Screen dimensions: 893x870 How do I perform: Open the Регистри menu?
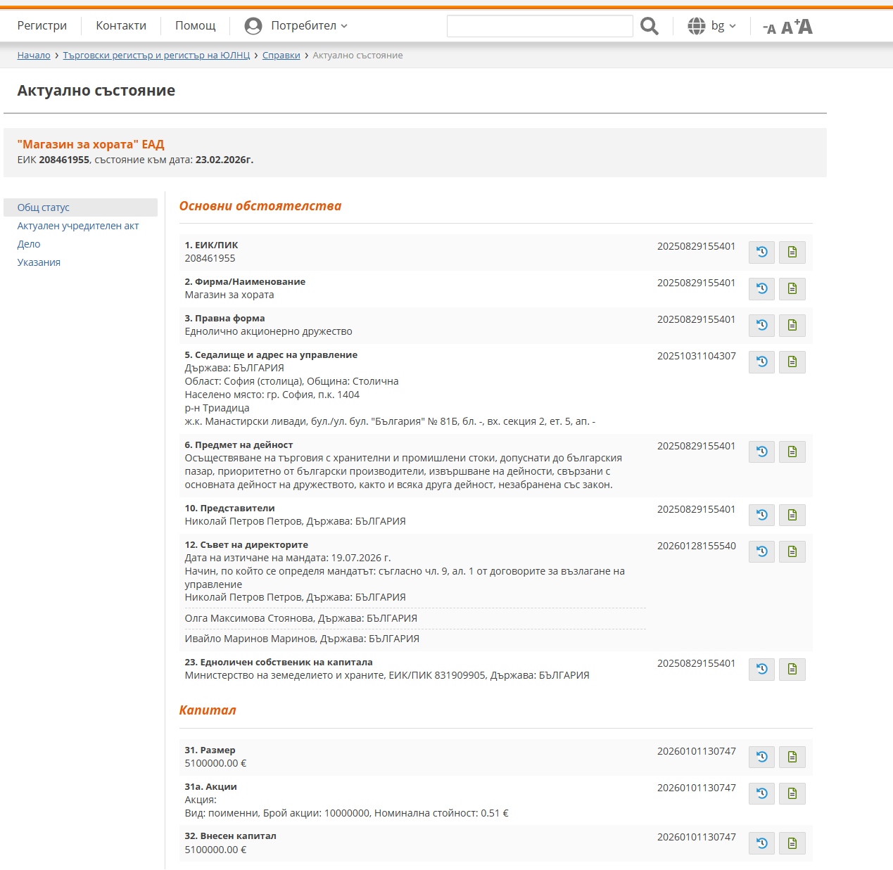pos(42,26)
